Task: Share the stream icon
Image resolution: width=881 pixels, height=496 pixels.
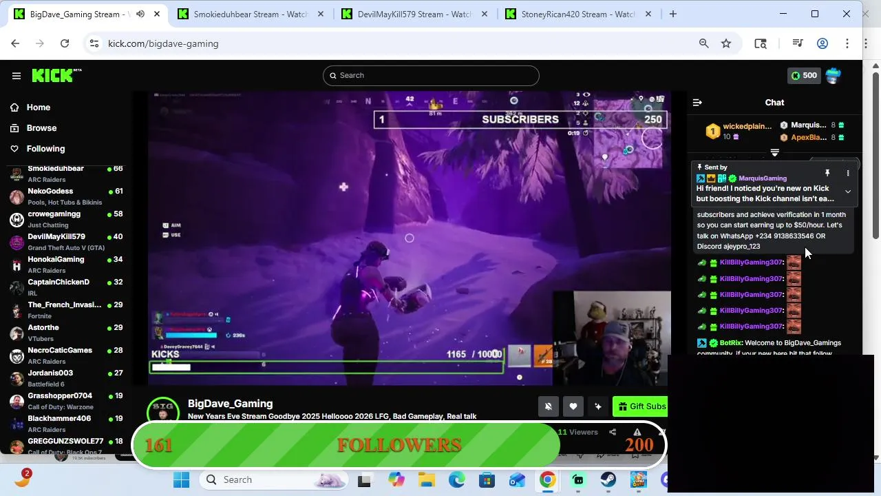Action: 613,432
